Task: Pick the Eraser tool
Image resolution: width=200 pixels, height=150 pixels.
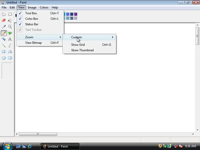Action: coord(4,20)
